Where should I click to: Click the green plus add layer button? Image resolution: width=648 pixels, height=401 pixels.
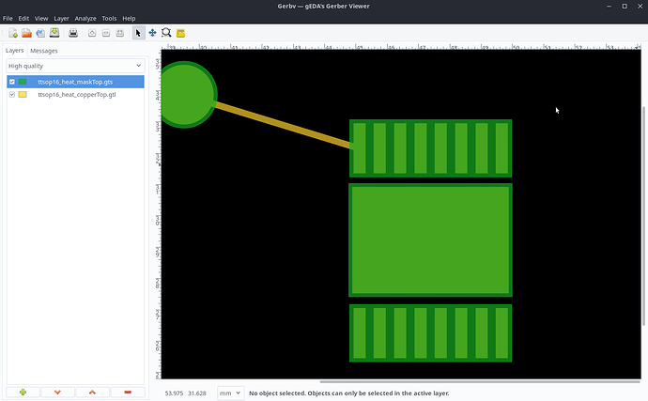pos(23,392)
